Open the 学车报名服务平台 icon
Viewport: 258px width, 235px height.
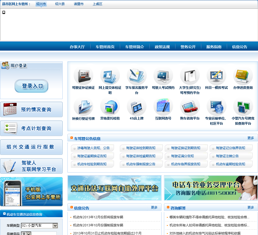point(137,76)
